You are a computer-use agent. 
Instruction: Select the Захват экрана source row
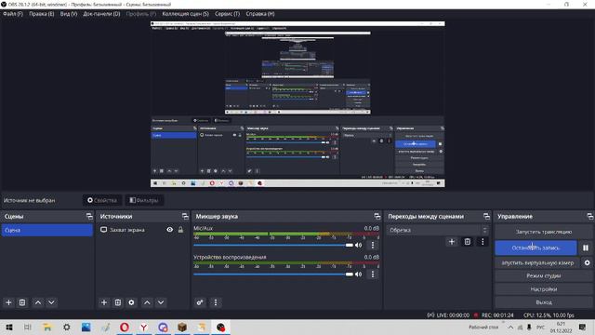click(x=142, y=230)
